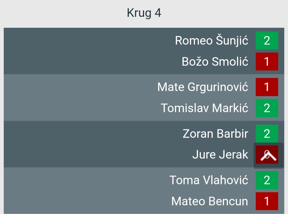Viewport: 288px width, 214px height.
Task: Open Toma Vlahović player entry
Action: [x=209, y=180]
